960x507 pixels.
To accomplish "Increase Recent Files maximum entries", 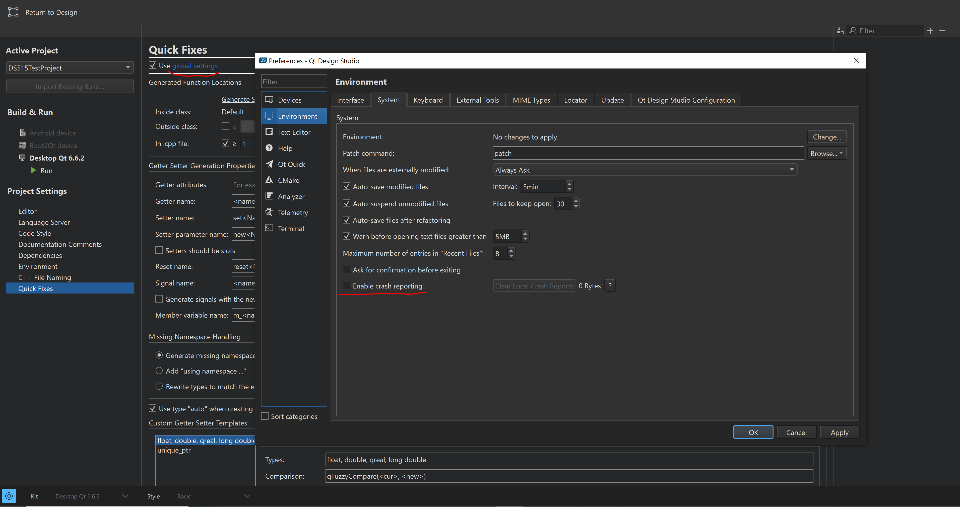I will tap(511, 250).
